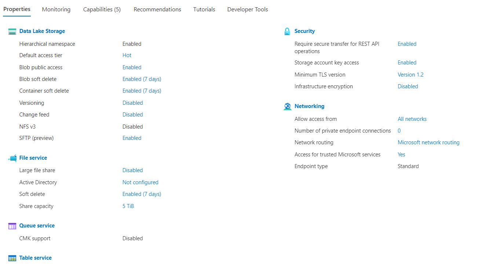This screenshot has height=267, width=497.
Task: Configure Active Directory via Not configured link
Action: point(140,182)
